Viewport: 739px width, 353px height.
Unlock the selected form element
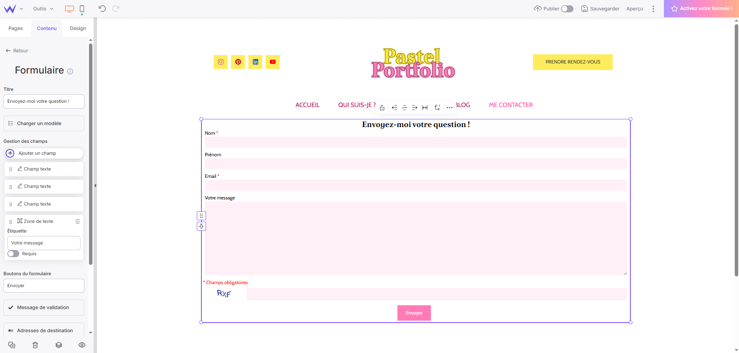382,108
